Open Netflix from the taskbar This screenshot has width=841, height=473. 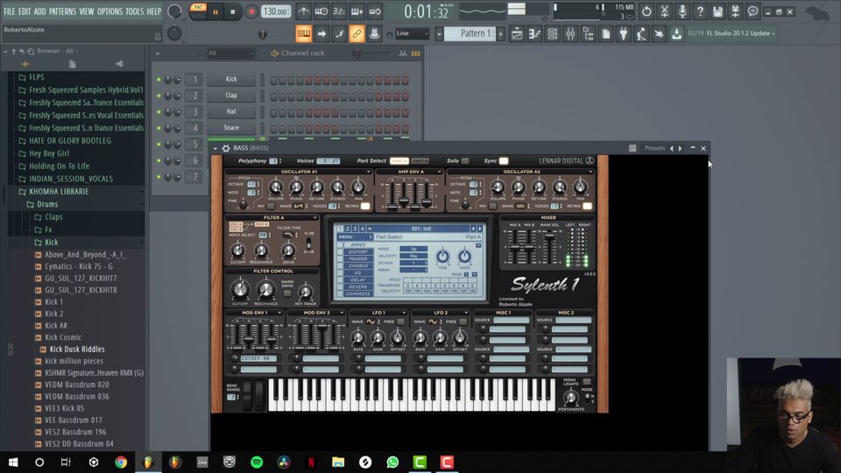coord(311,462)
